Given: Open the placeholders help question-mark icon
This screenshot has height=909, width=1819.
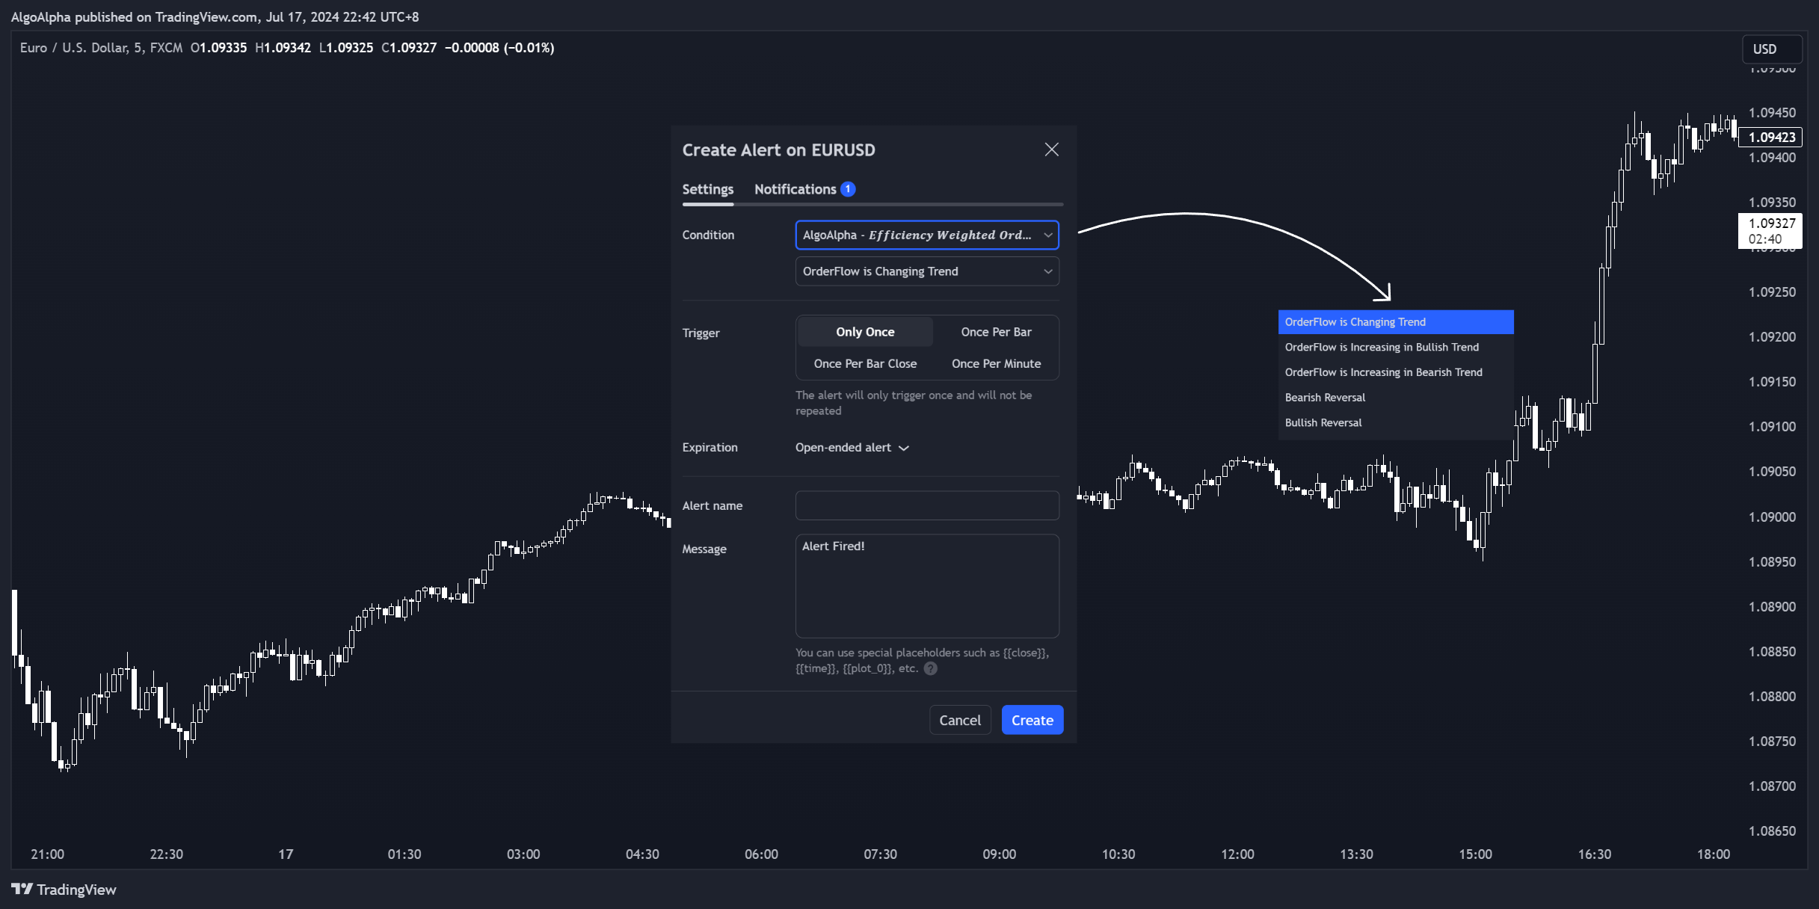Looking at the screenshot, I should click(x=930, y=668).
